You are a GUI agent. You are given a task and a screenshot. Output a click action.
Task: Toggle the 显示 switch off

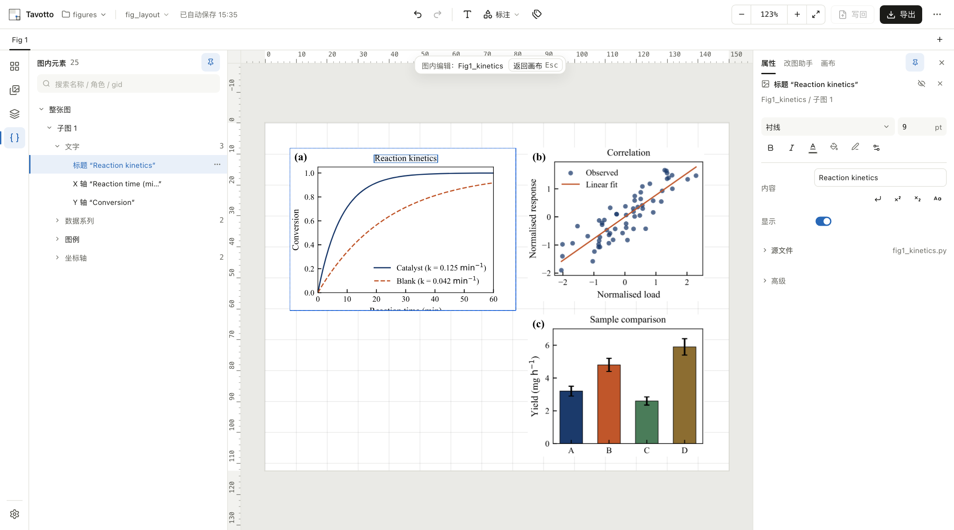tap(823, 221)
